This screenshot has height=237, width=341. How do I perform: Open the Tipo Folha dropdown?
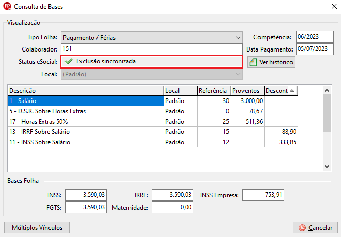[x=238, y=38]
